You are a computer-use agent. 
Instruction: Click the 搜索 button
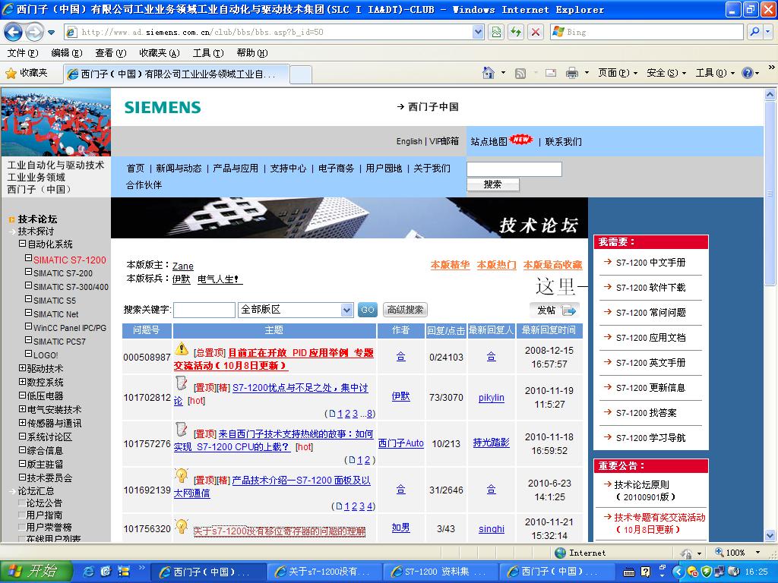[x=492, y=184]
